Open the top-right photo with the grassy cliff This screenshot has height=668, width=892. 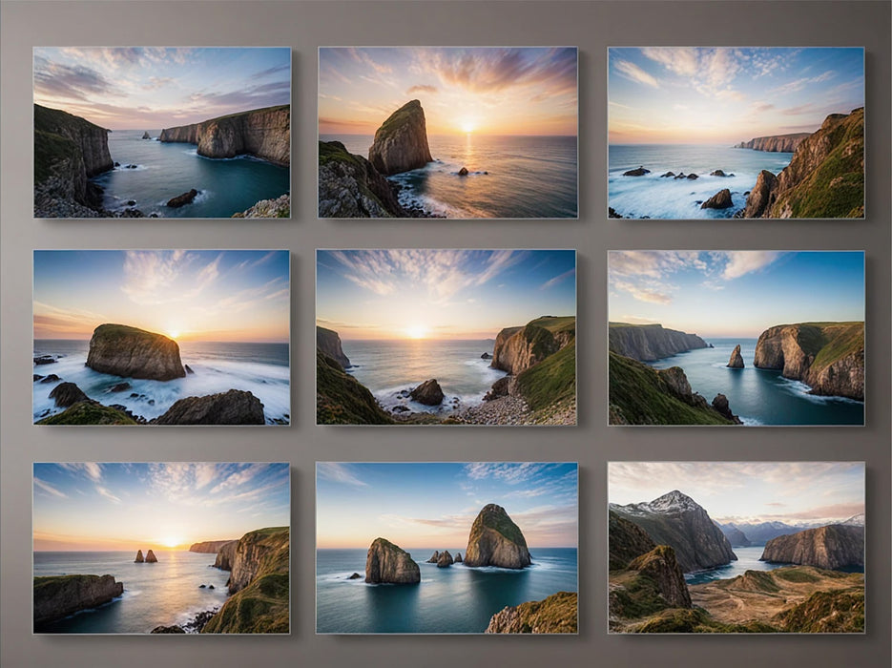736,133
